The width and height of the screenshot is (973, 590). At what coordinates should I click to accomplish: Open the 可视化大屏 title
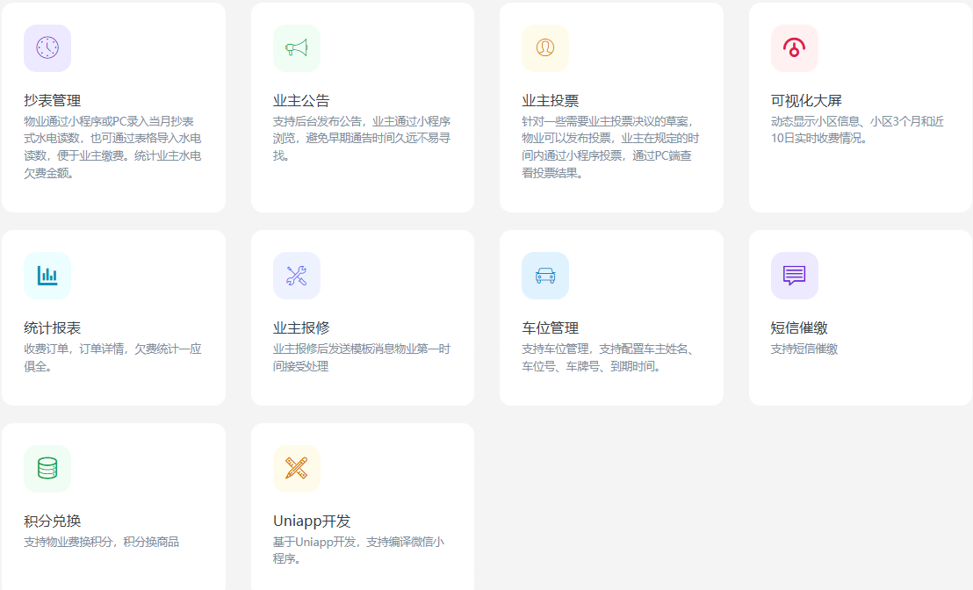[806, 101]
